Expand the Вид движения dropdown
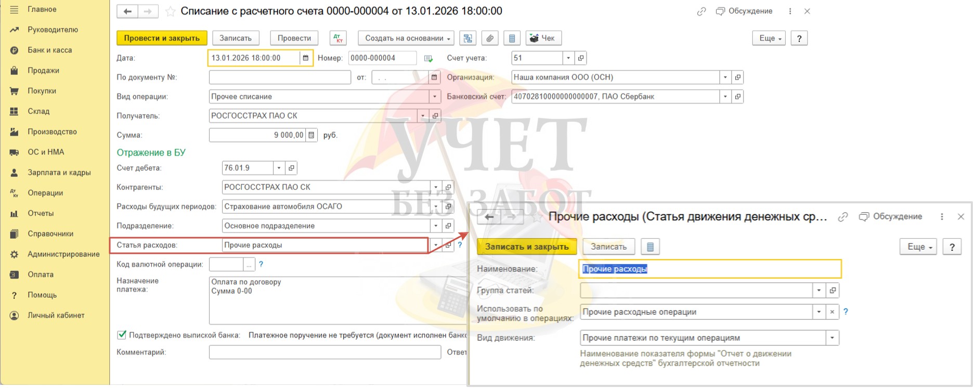 [832, 338]
